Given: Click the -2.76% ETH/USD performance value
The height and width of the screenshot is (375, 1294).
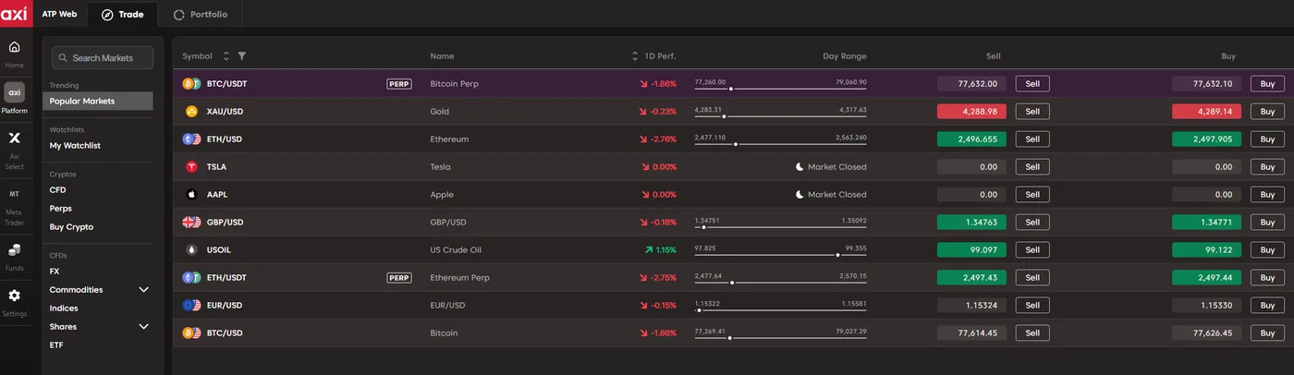Looking at the screenshot, I should tap(664, 139).
